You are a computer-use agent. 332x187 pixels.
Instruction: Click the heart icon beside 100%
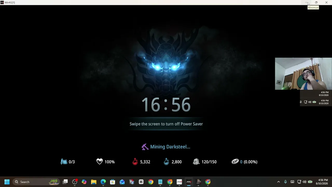tap(100, 162)
